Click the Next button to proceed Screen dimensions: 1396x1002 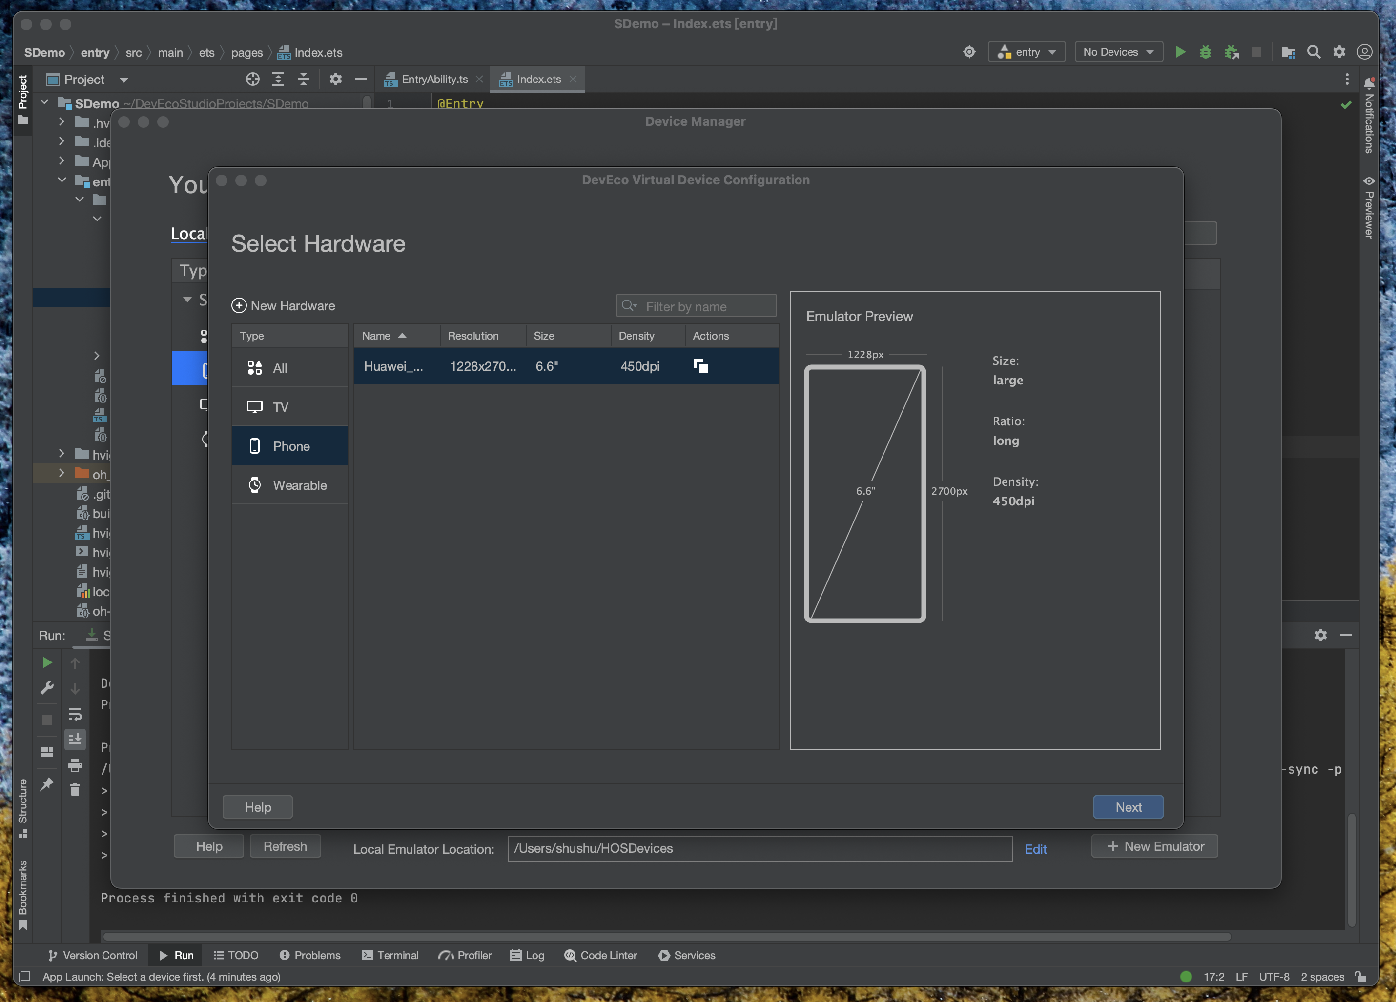pyautogui.click(x=1129, y=807)
